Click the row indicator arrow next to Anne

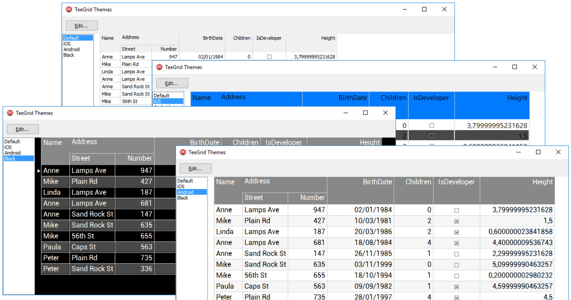tap(39, 170)
